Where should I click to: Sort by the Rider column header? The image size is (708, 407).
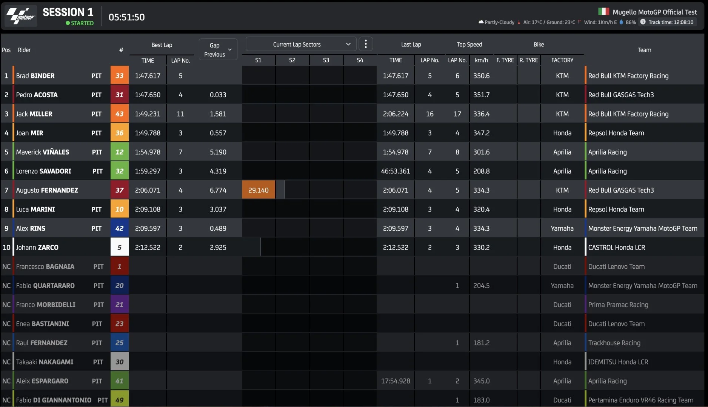(x=24, y=50)
